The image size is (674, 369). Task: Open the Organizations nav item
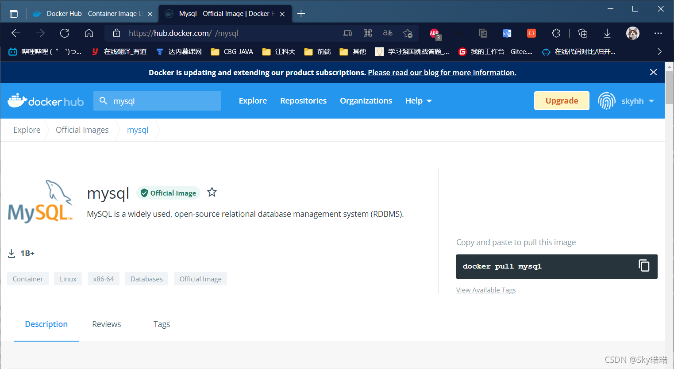pos(366,101)
